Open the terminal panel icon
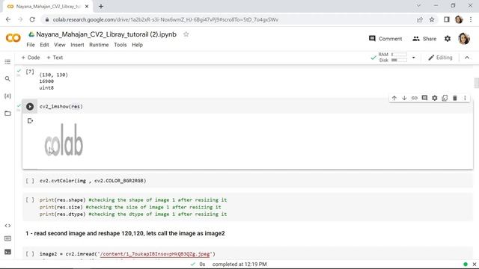The height and width of the screenshot is (269, 479). [x=7, y=252]
